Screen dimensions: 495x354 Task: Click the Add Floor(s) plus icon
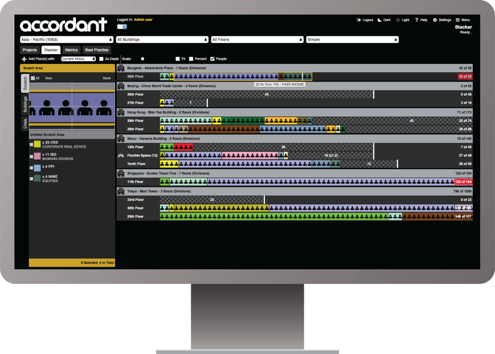pyautogui.click(x=24, y=59)
